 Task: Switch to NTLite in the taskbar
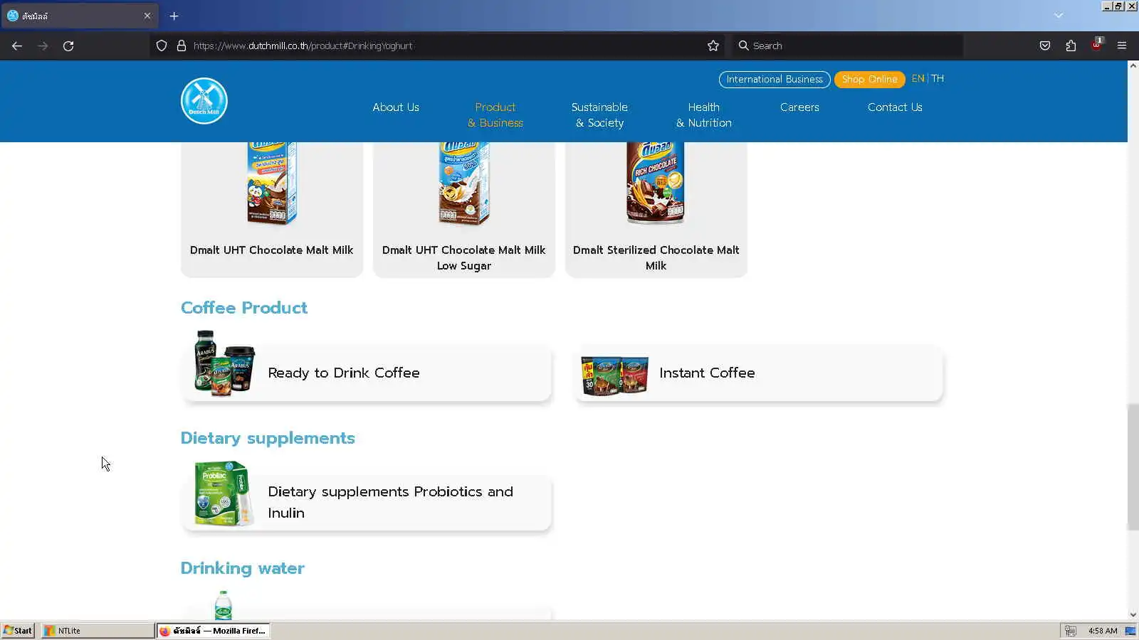point(98,631)
